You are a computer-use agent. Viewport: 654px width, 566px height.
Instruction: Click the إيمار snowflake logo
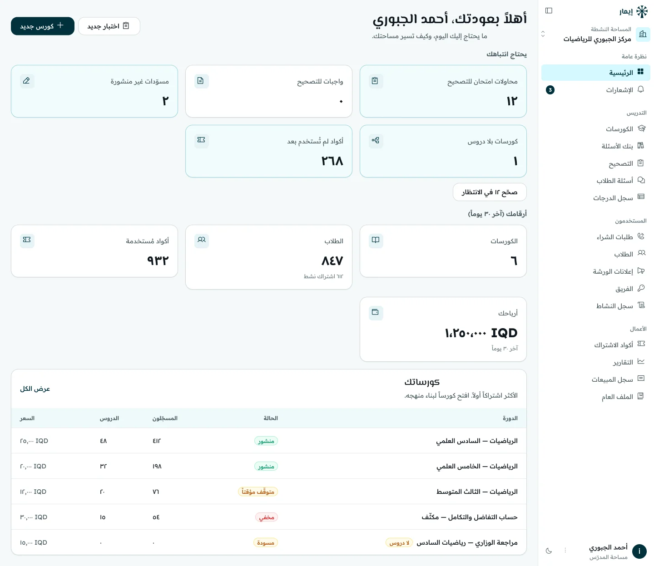tap(642, 11)
